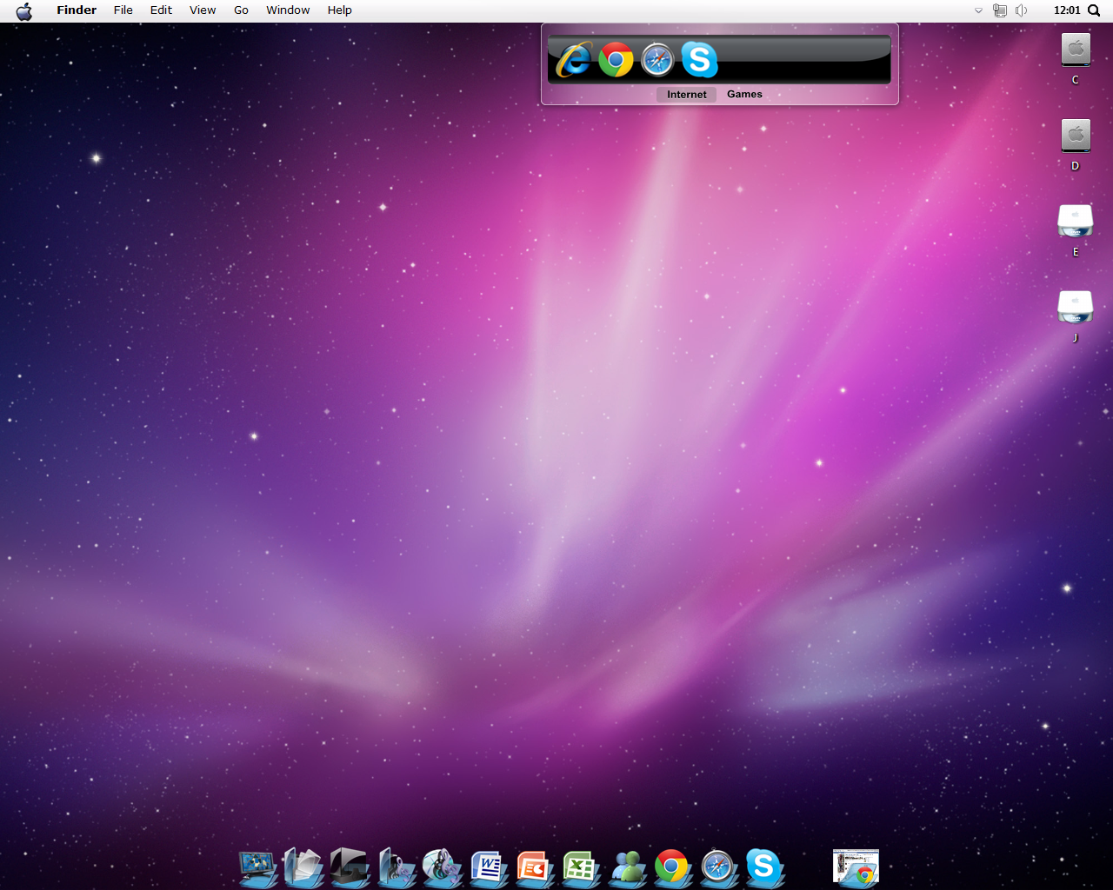Viewport: 1113px width, 890px height.
Task: Launch Messenger from the dock
Action: (627, 867)
